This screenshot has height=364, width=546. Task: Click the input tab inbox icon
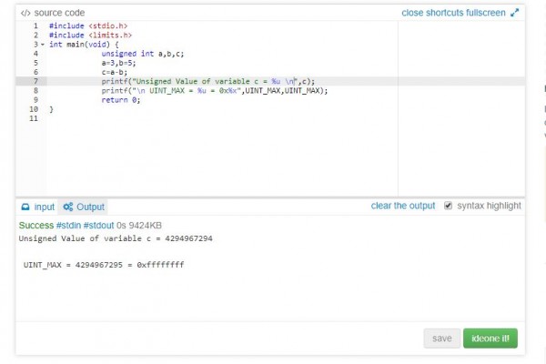[25, 207]
